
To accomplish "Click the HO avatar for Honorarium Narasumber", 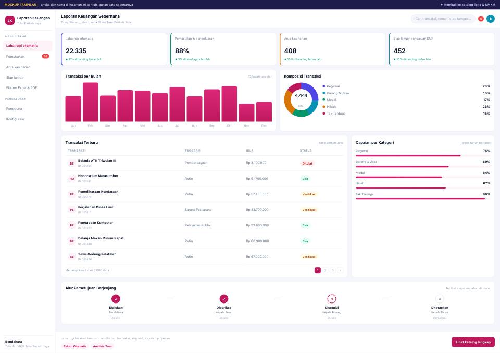I will pyautogui.click(x=72, y=179).
